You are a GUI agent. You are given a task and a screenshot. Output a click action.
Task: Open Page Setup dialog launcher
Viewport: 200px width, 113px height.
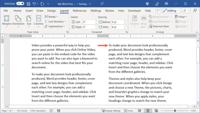(67, 32)
